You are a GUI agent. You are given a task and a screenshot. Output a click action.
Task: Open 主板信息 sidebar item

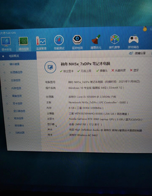coord(16,80)
